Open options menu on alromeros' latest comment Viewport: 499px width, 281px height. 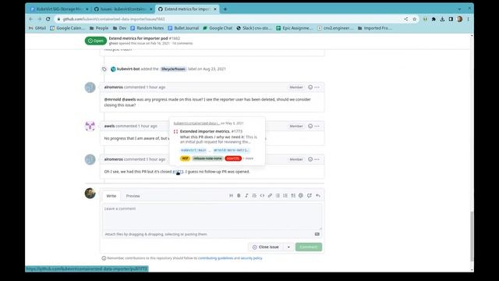(x=317, y=159)
